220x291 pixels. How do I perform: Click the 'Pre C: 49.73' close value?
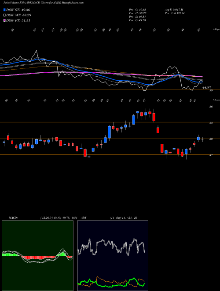(138, 20)
